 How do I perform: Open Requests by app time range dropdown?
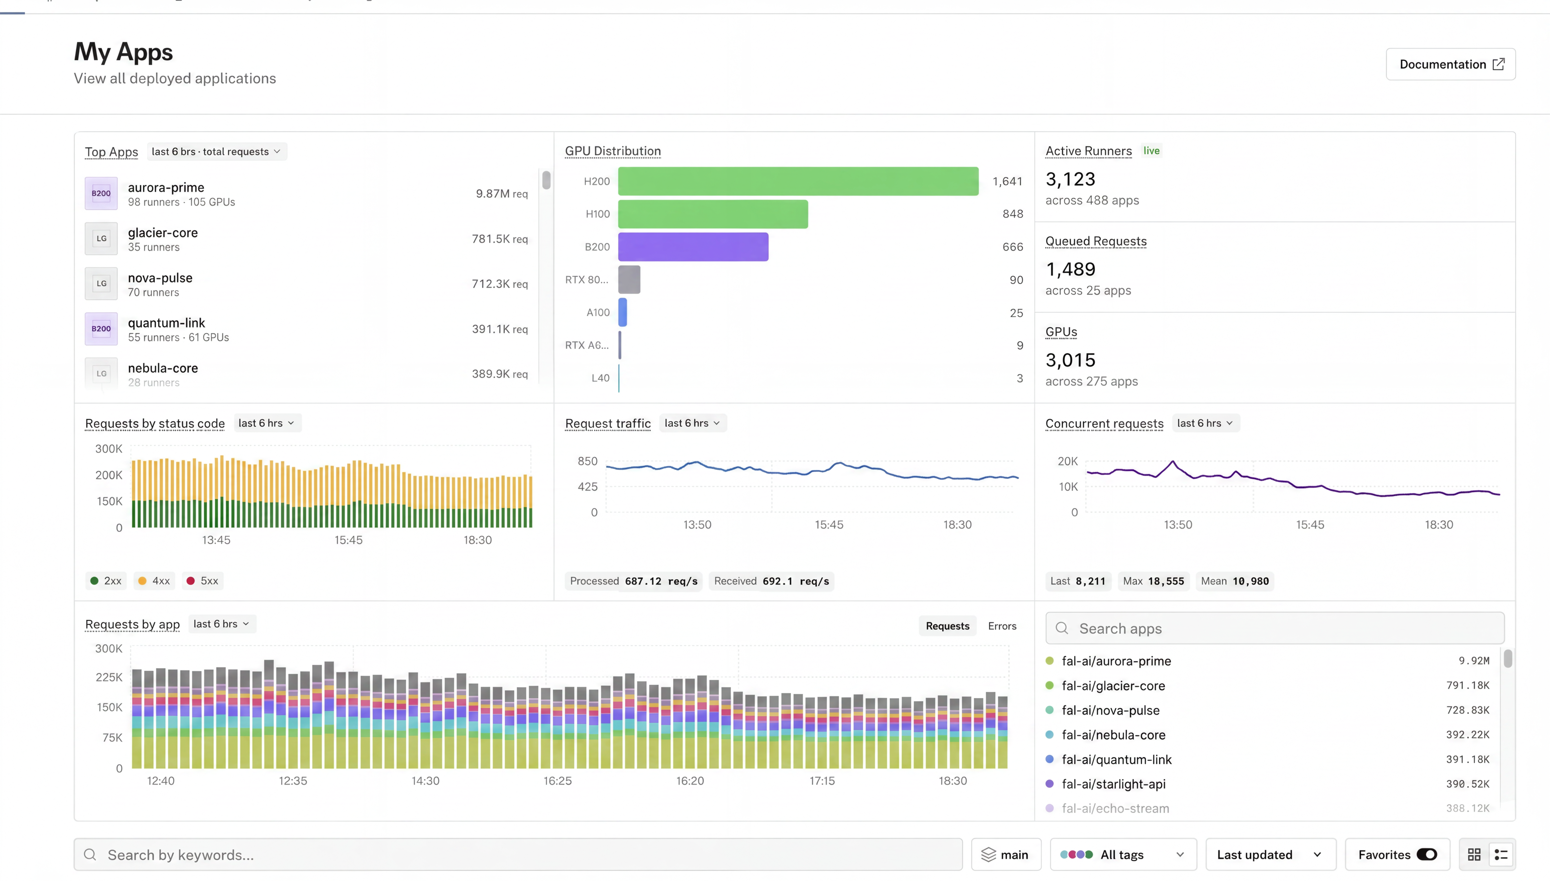point(221,624)
